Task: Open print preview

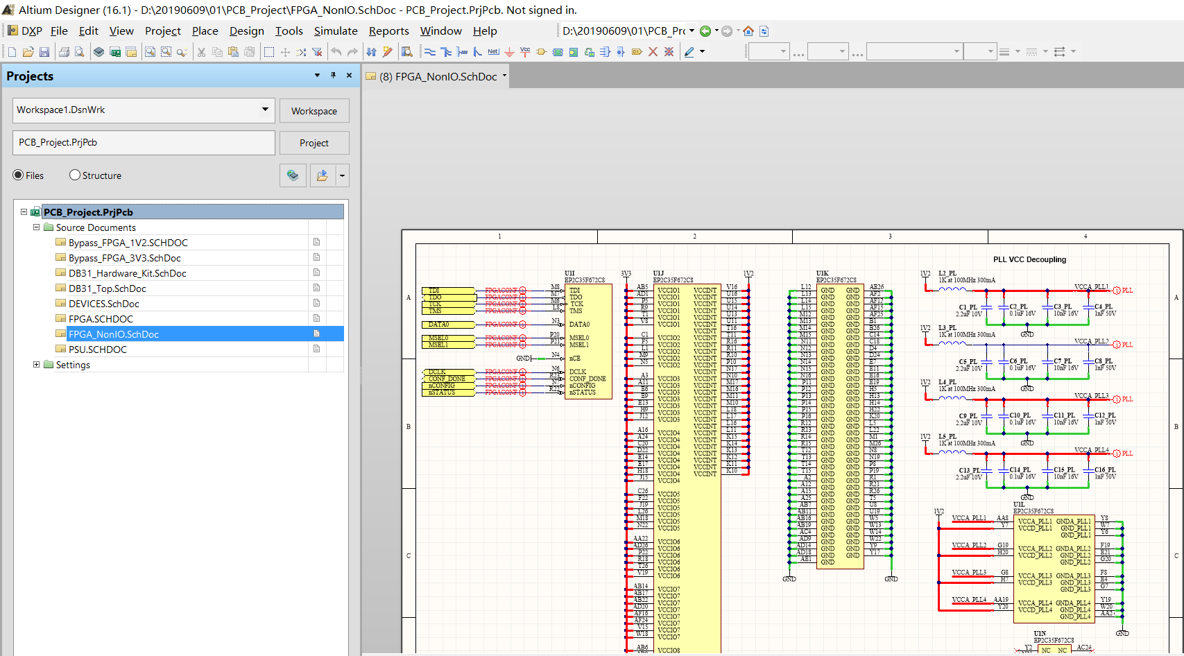Action: pyautogui.click(x=80, y=52)
